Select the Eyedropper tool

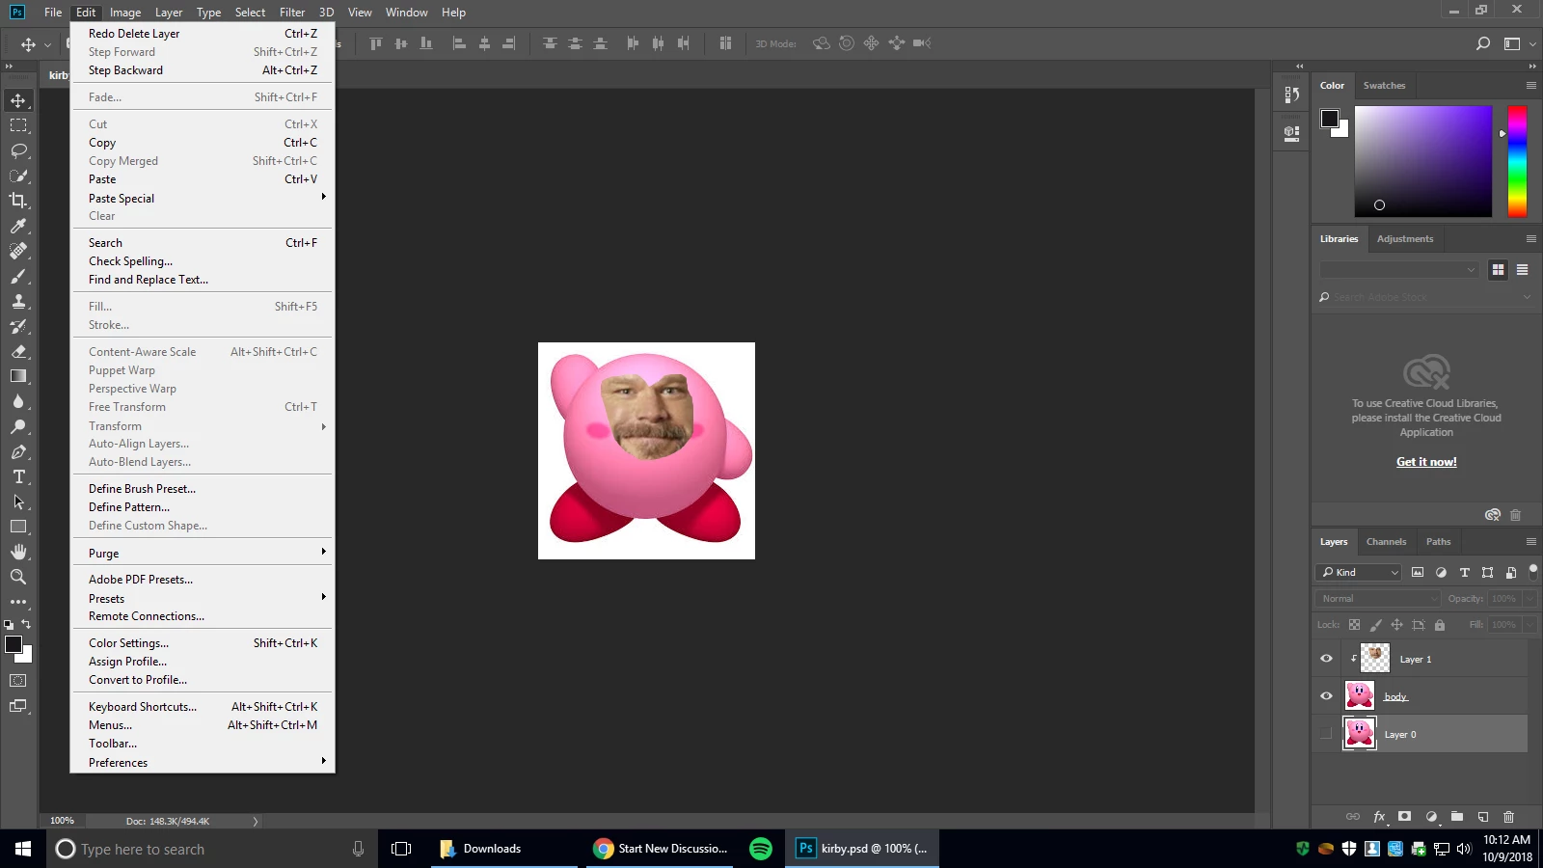[18, 226]
